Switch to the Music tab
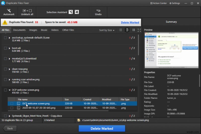Viewport: 201px width, 134px height. coord(44,30)
